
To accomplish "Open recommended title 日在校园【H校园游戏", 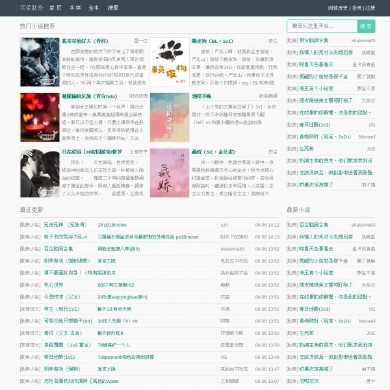I will click(92, 151).
